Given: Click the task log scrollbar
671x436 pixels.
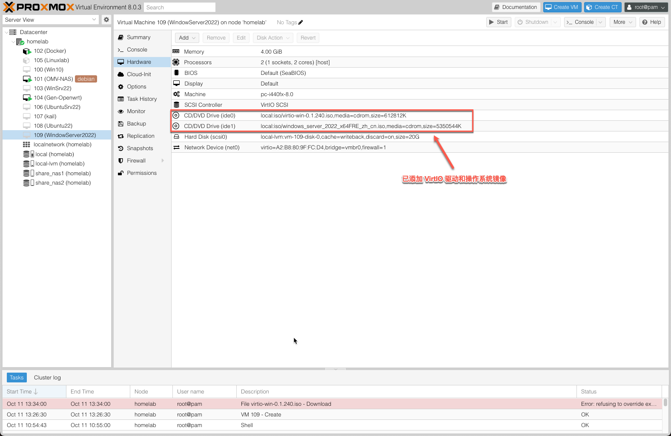Looking at the screenshot, I should 665,402.
